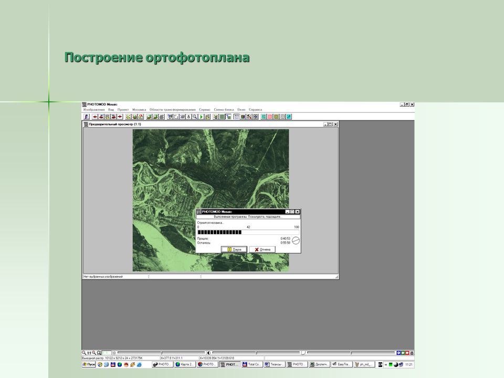Image resolution: width=504 pixels, height=378 pixels.
Task: Click the taskbar clock showing 11:21
Action: (408, 364)
